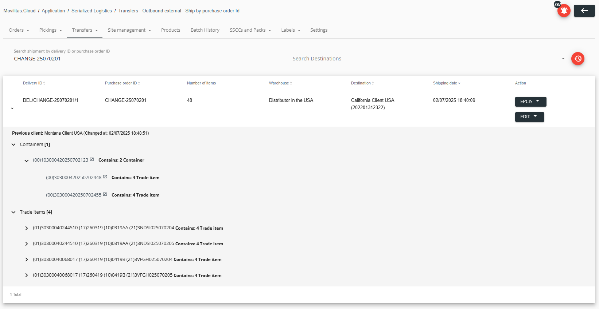
Task: Sort by Delivery ID column
Action: (x=34, y=83)
